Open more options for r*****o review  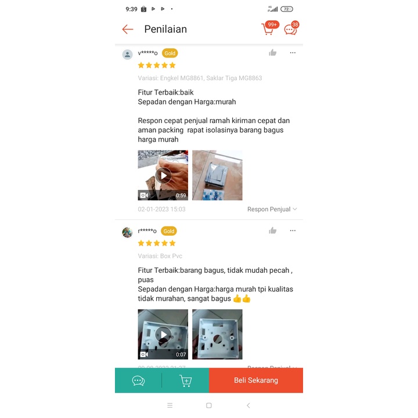[293, 230]
